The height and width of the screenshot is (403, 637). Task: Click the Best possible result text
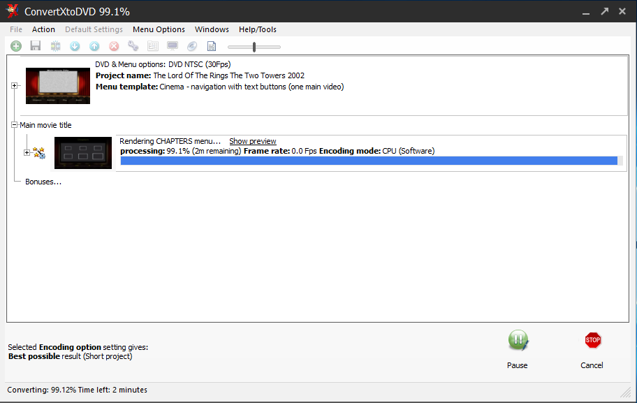(71, 356)
